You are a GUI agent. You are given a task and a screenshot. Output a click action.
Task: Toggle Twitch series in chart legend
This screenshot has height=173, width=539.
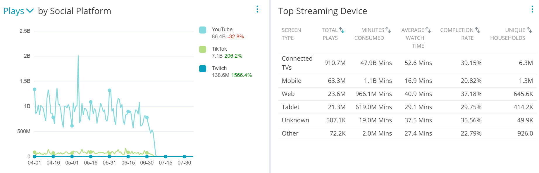tap(219, 68)
